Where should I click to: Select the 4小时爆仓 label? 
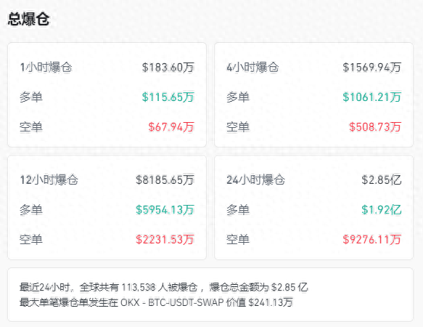point(252,68)
